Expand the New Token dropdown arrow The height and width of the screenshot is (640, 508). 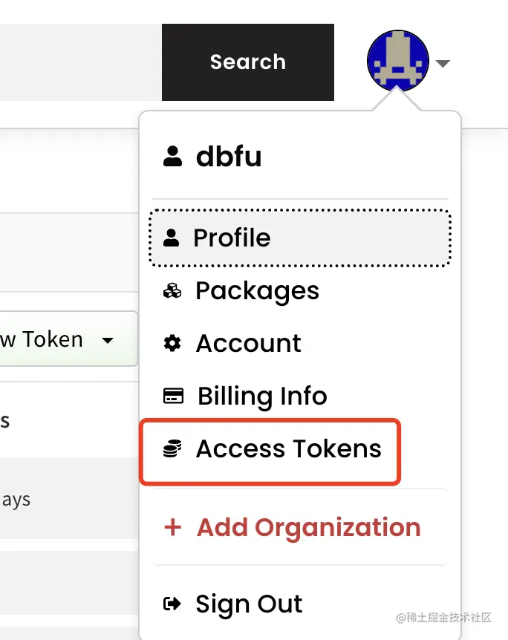click(108, 340)
